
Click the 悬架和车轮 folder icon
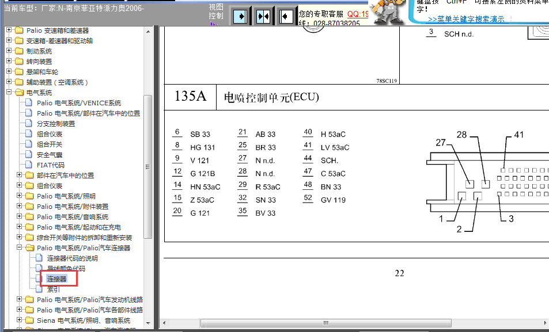(19, 72)
